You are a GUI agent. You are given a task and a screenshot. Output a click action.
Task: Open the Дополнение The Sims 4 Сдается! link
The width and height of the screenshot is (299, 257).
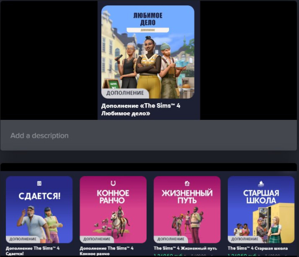pos(33,251)
